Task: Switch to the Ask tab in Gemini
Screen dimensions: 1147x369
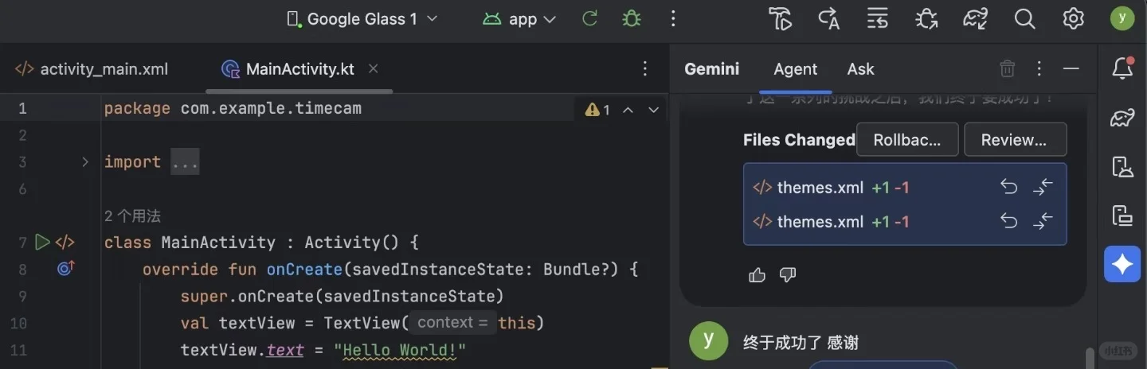Action: tap(860, 69)
